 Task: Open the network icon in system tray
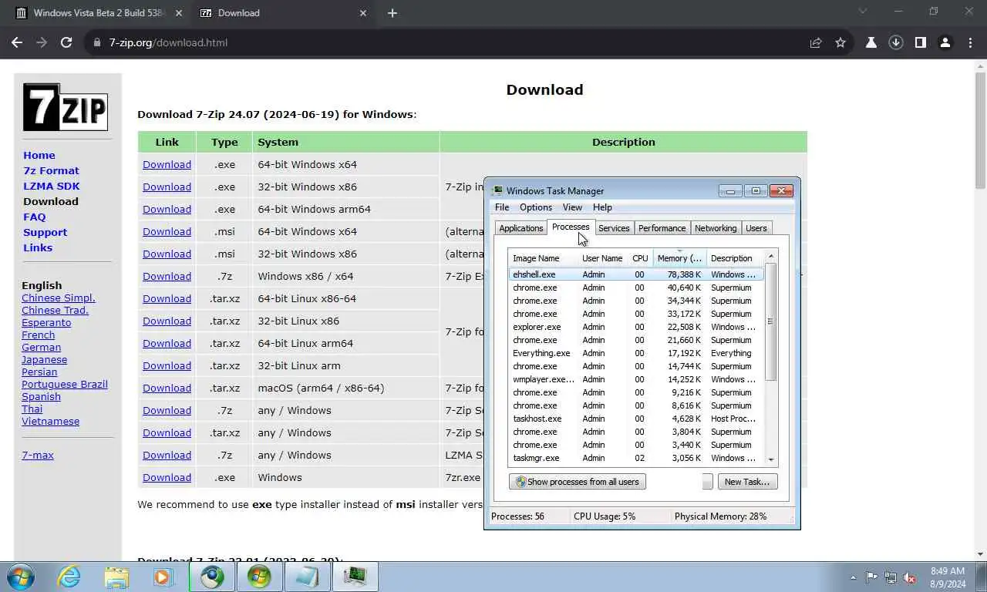pos(891,577)
